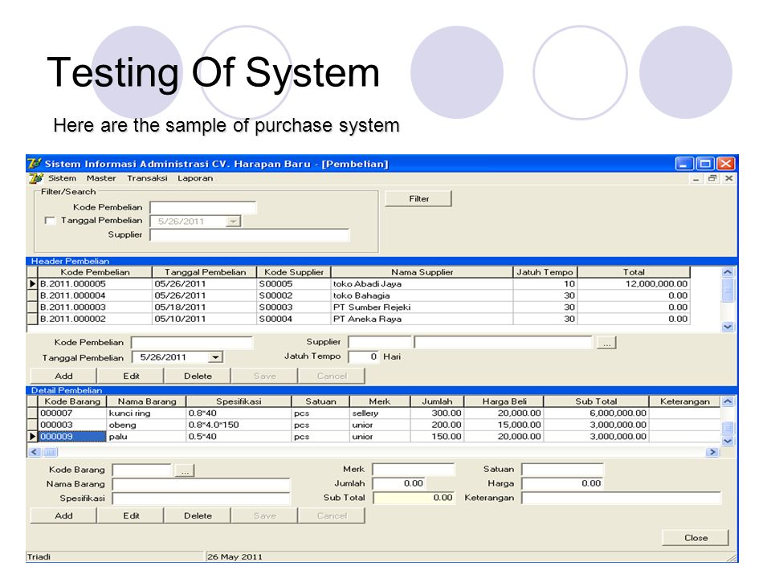
Task: Click the detail grid scroll left arrow
Action: coord(34,452)
